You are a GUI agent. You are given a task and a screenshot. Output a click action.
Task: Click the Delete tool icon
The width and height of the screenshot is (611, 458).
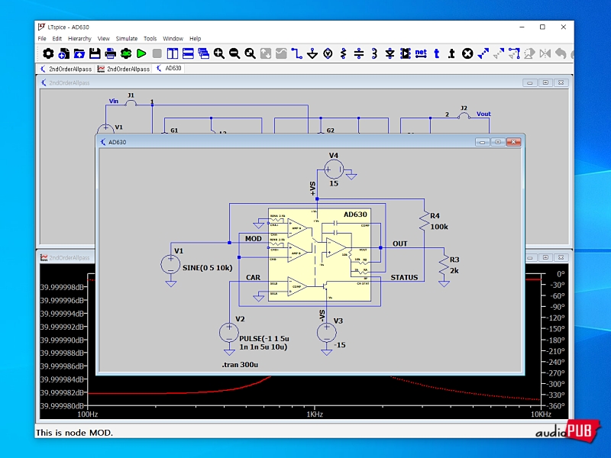[467, 53]
